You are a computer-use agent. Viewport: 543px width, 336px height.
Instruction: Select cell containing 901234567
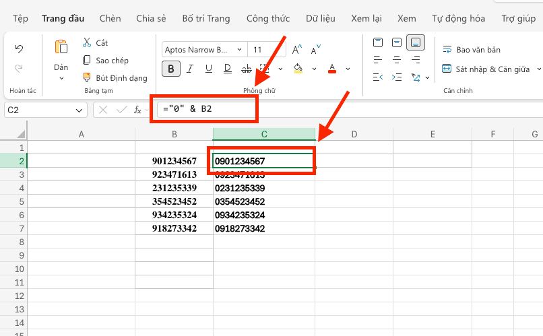point(174,161)
